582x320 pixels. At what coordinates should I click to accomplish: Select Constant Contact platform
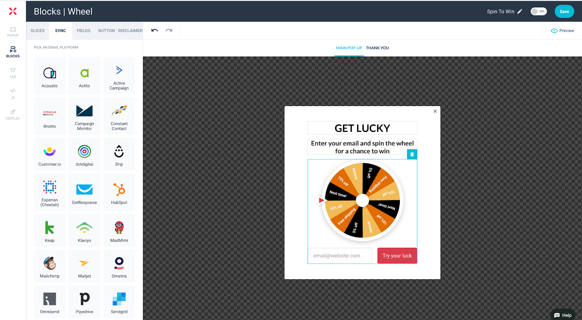pyautogui.click(x=119, y=116)
